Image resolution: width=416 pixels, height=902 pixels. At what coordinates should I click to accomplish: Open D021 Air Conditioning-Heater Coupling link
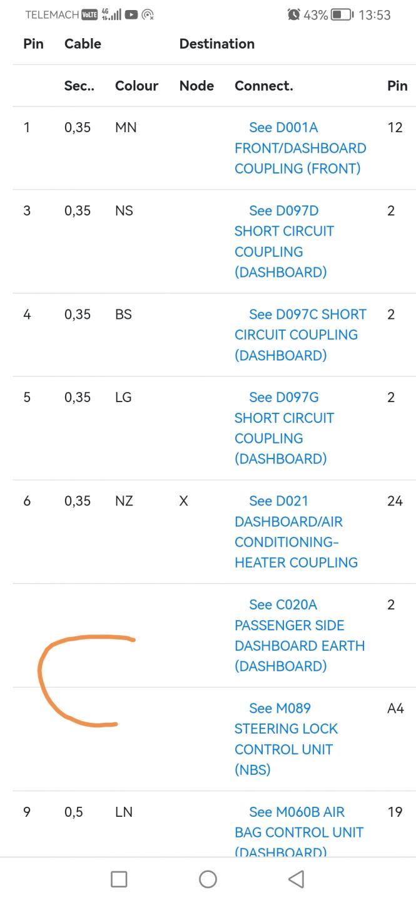(x=296, y=531)
